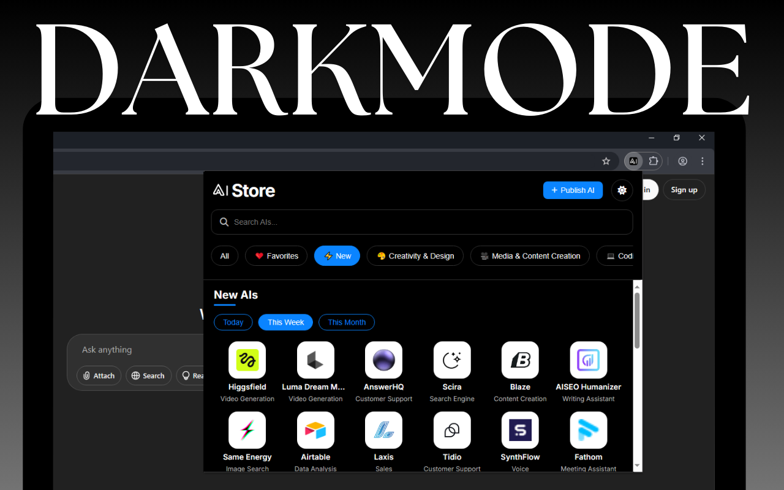Click the New AIs heading
Screen dimensions: 784x490
point(236,295)
